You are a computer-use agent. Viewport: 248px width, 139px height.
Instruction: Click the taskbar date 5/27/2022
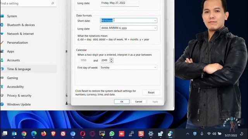click(231, 135)
